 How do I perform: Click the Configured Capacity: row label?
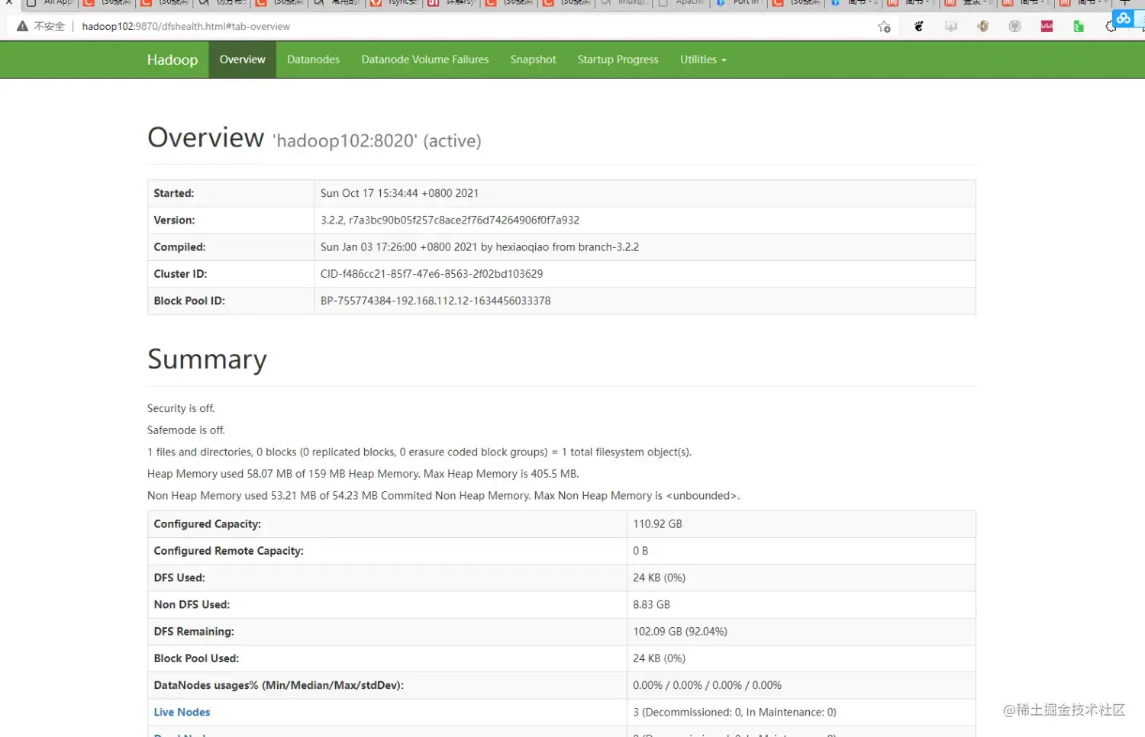tap(207, 524)
